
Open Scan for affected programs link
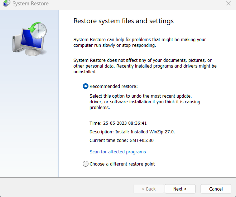click(x=117, y=152)
